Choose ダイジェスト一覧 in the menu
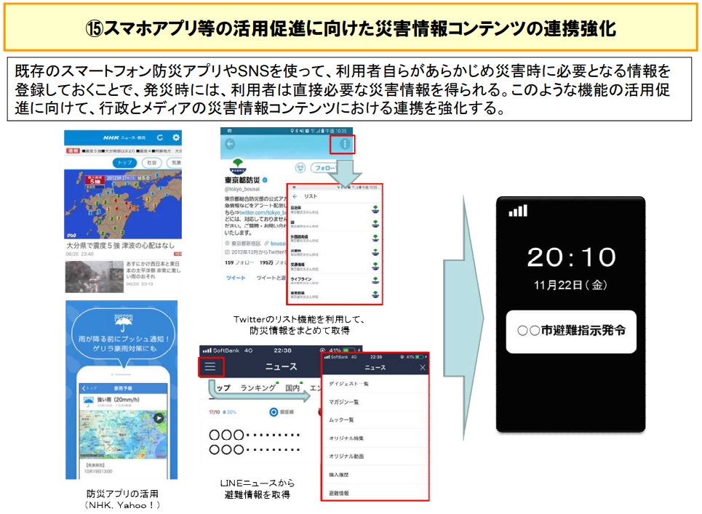Image resolution: width=702 pixels, height=514 pixels. [x=375, y=384]
